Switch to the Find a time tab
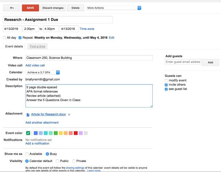The image size is (221, 172). click(x=38, y=46)
